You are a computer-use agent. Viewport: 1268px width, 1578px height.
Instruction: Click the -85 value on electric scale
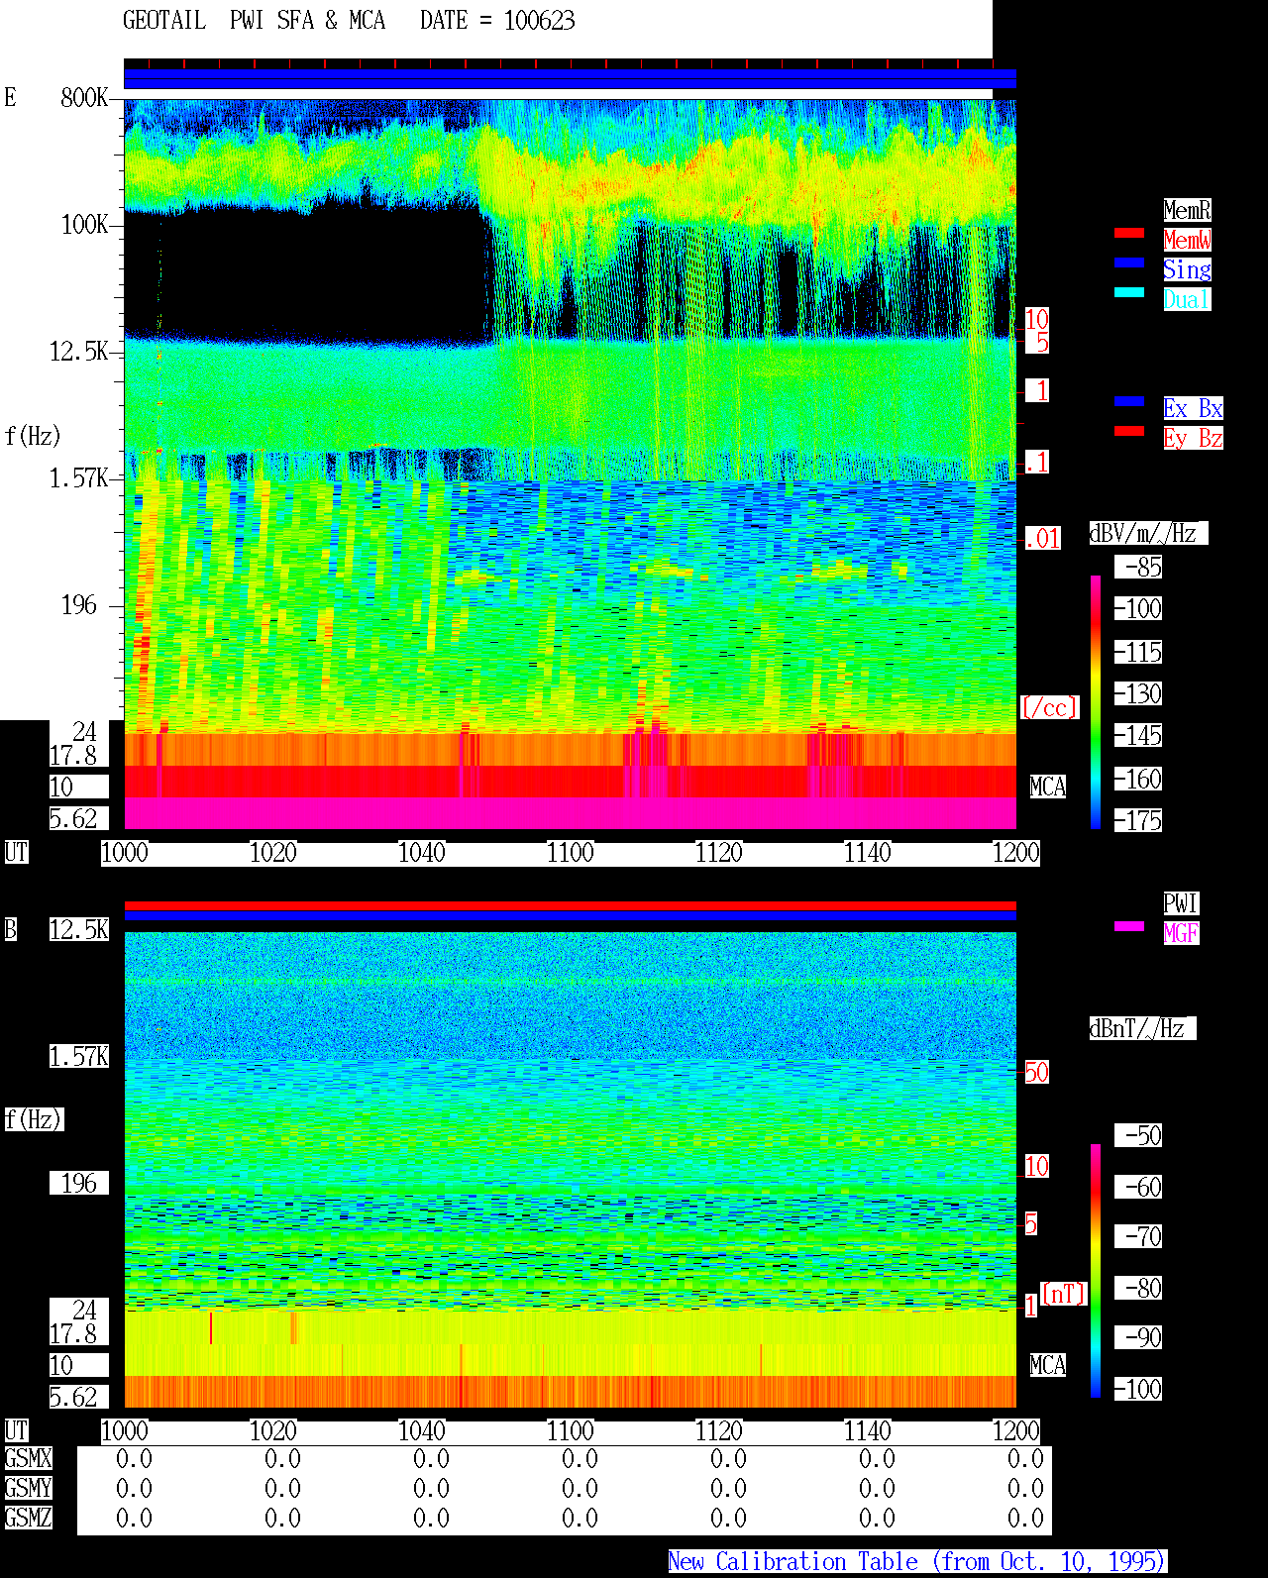(x=1139, y=568)
